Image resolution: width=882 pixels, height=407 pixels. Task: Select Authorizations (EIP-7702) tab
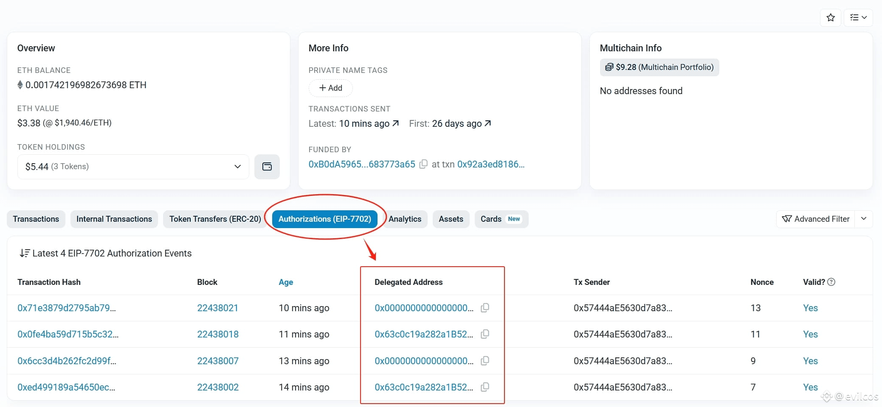[325, 219]
